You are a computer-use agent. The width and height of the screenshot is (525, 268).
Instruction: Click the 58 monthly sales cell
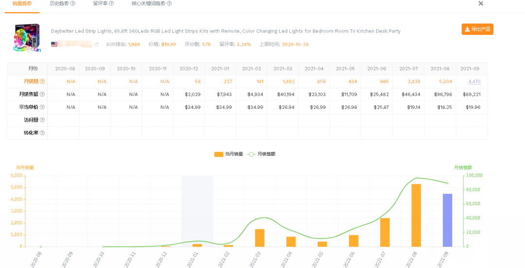[x=189, y=81]
